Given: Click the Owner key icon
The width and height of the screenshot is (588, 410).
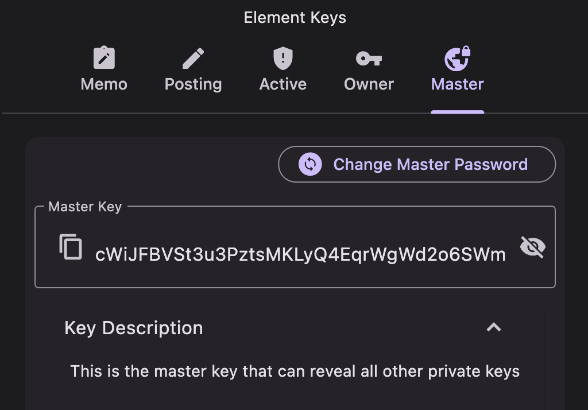Looking at the screenshot, I should (369, 58).
